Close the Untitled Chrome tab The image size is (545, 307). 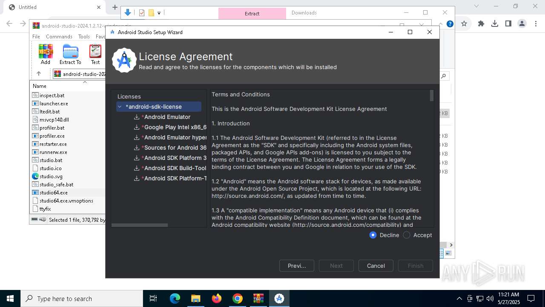[99, 7]
